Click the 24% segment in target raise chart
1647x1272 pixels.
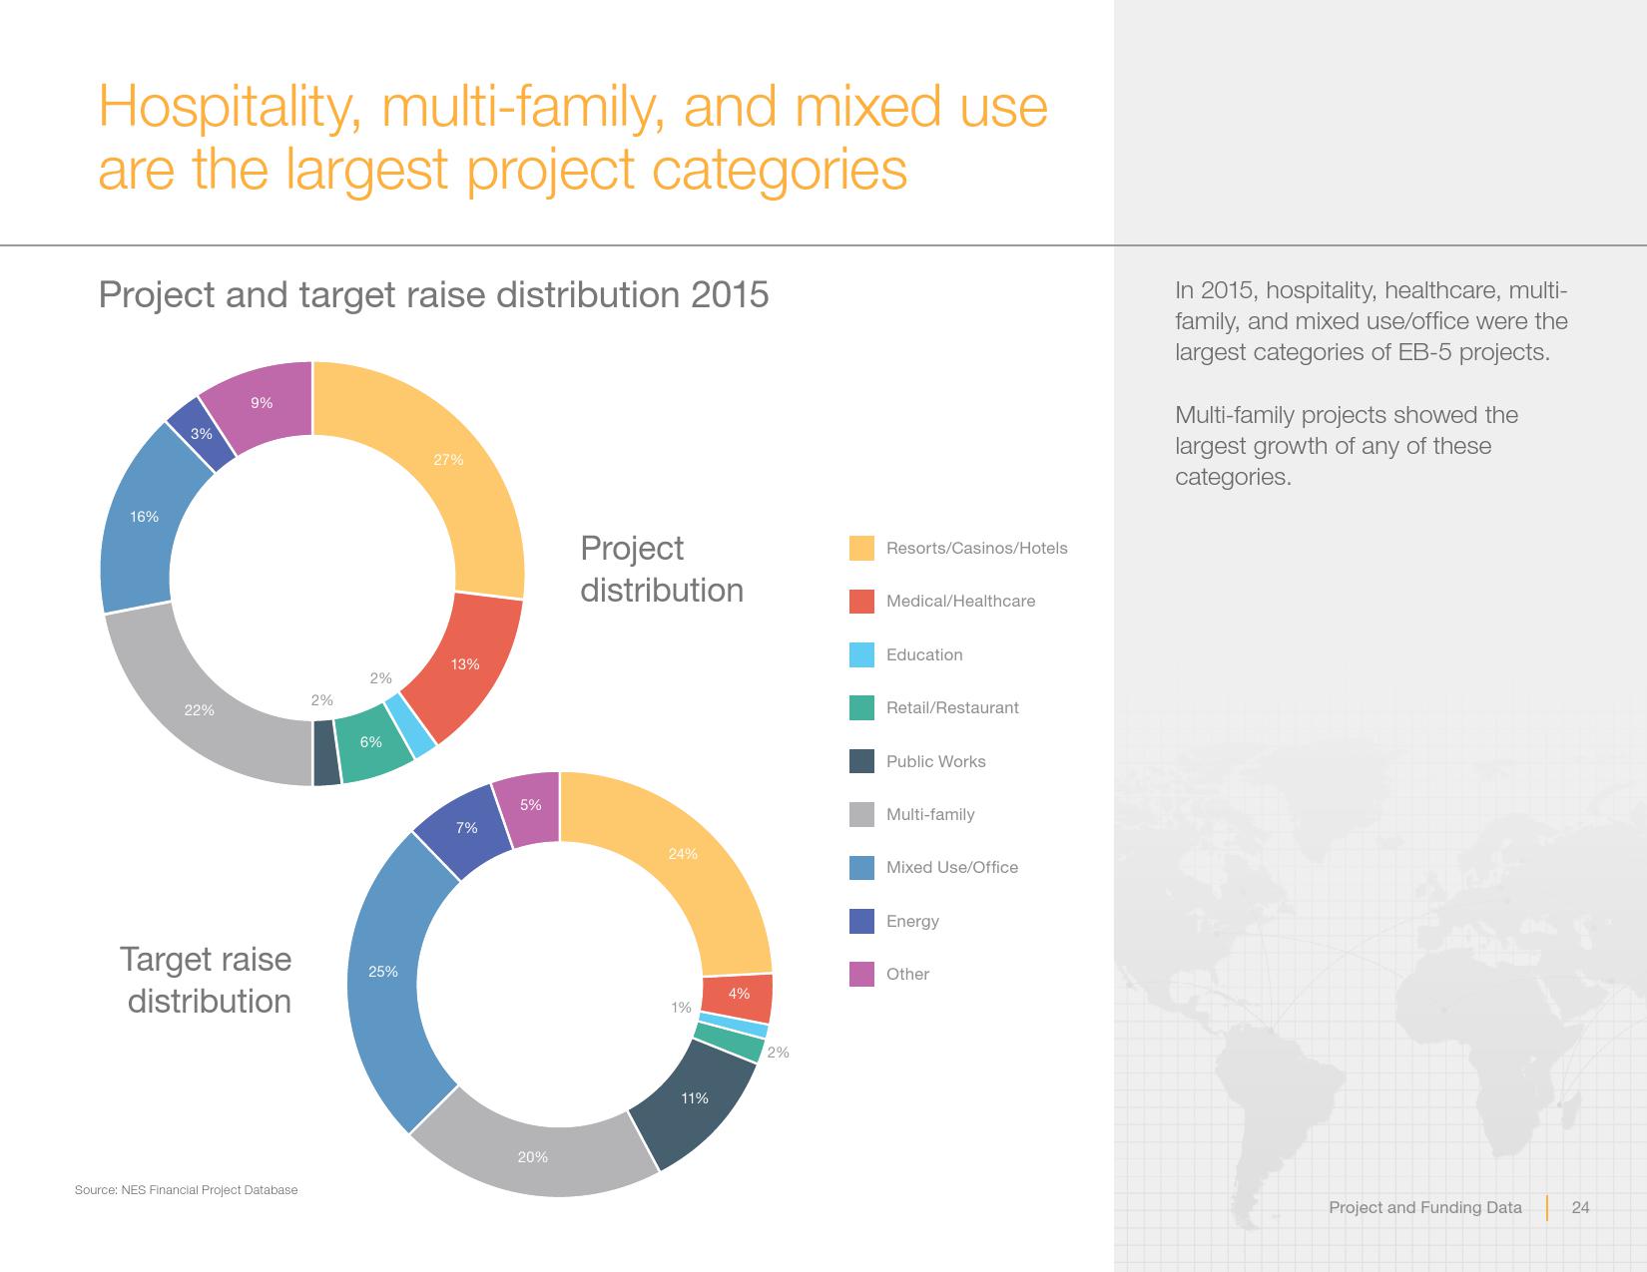(683, 854)
